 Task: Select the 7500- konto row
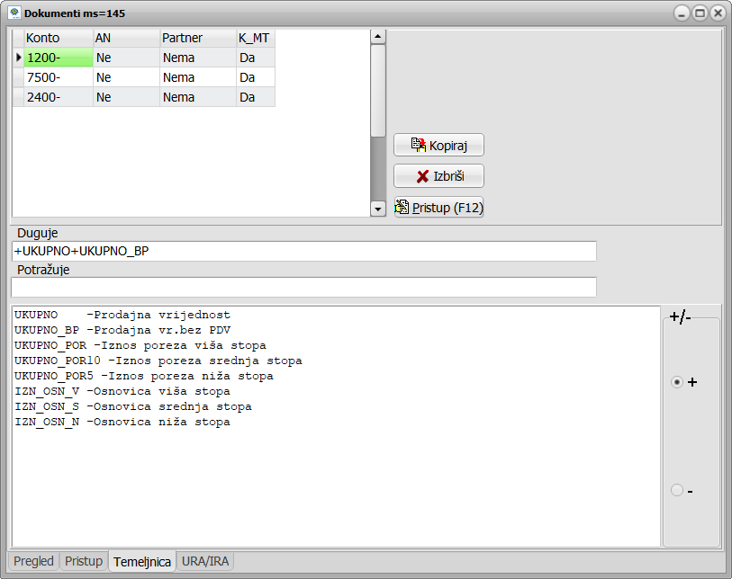(x=58, y=77)
